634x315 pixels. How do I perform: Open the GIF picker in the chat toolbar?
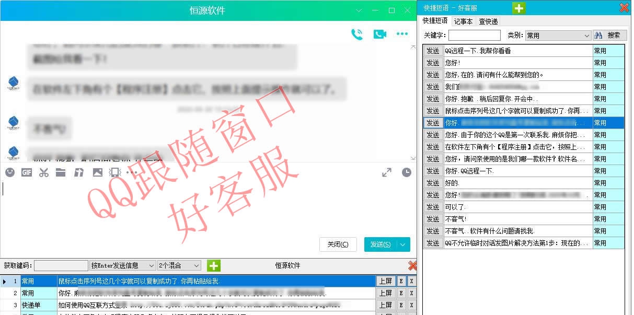pyautogui.click(x=27, y=172)
